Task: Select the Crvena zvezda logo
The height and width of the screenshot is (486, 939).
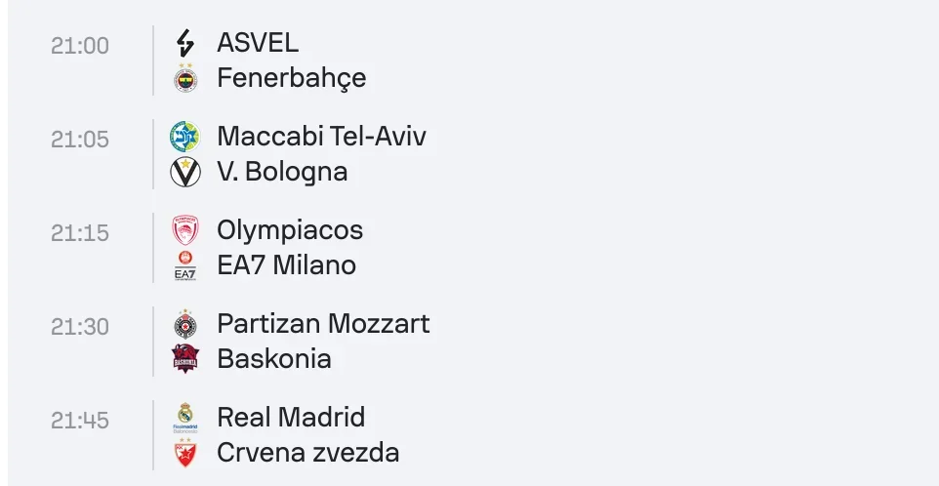Action: (184, 453)
